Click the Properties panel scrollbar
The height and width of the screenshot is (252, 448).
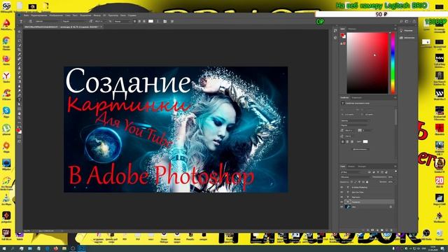[x=396, y=117]
